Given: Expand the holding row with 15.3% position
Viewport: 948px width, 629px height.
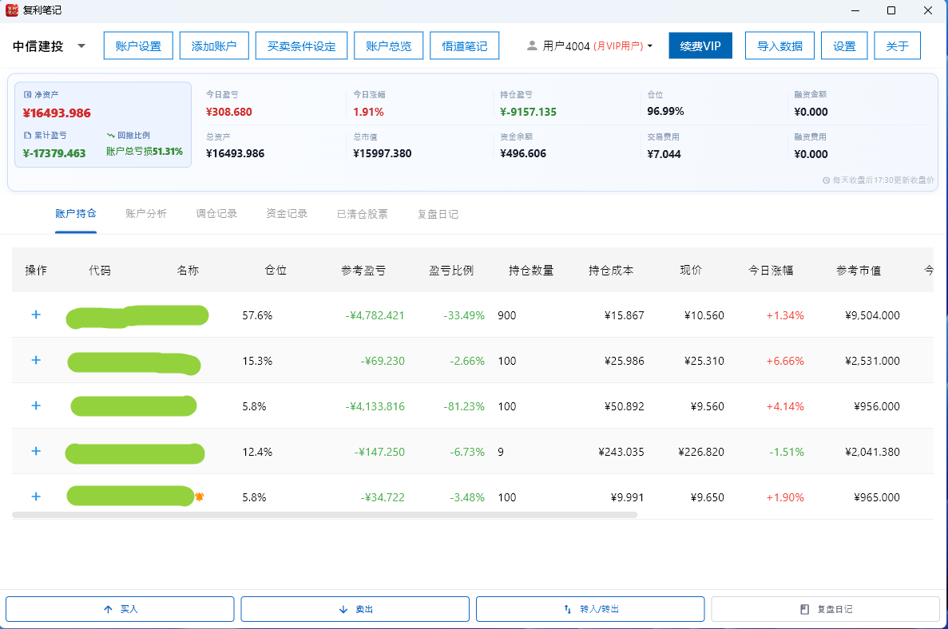Looking at the screenshot, I should (36, 360).
